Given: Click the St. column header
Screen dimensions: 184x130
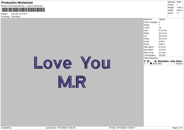Looking at the screenshot, I should coord(155,61).
